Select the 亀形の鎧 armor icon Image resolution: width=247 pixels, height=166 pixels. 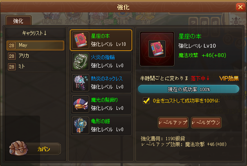(81, 125)
